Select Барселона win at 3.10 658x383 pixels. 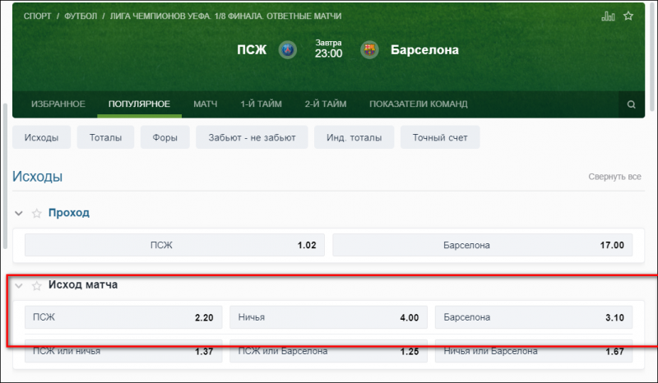(534, 317)
